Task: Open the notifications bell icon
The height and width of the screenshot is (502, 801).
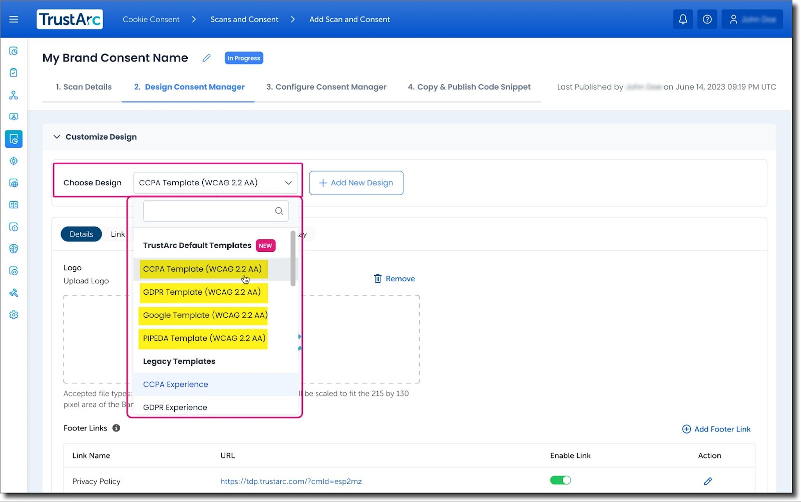Action: click(682, 19)
